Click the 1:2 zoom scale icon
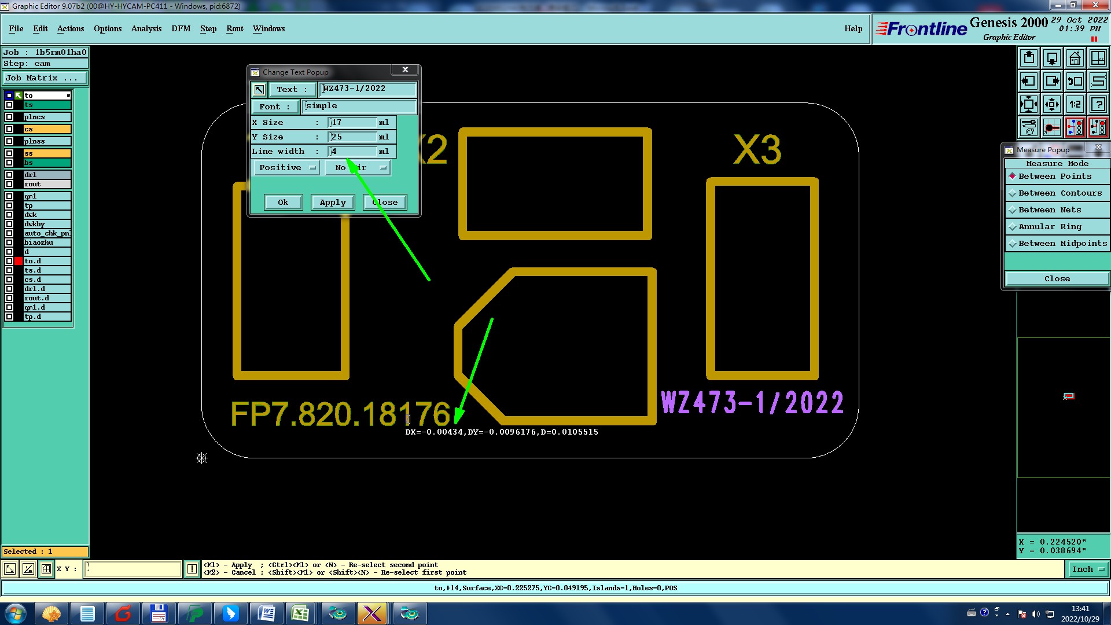 pos(1075,104)
